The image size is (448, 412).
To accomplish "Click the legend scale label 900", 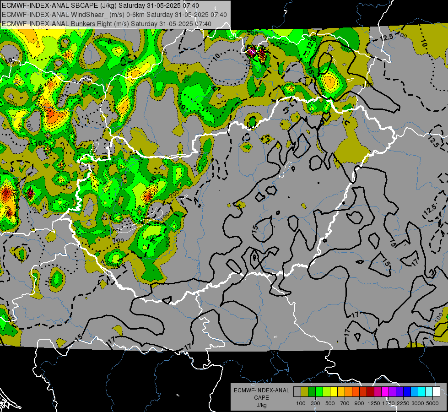I will [359, 403].
